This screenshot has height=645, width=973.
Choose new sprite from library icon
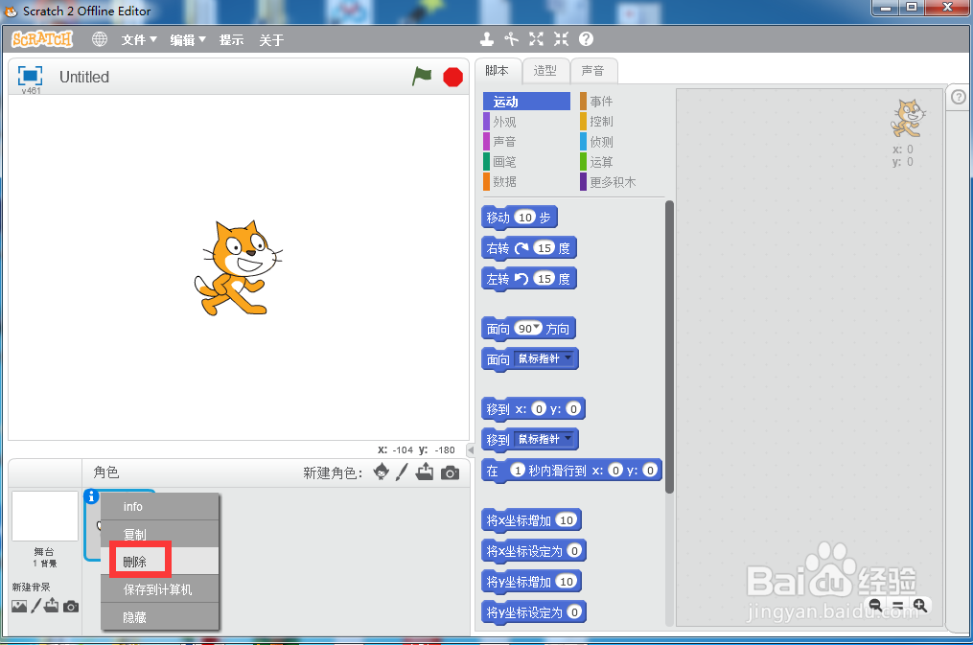point(381,472)
